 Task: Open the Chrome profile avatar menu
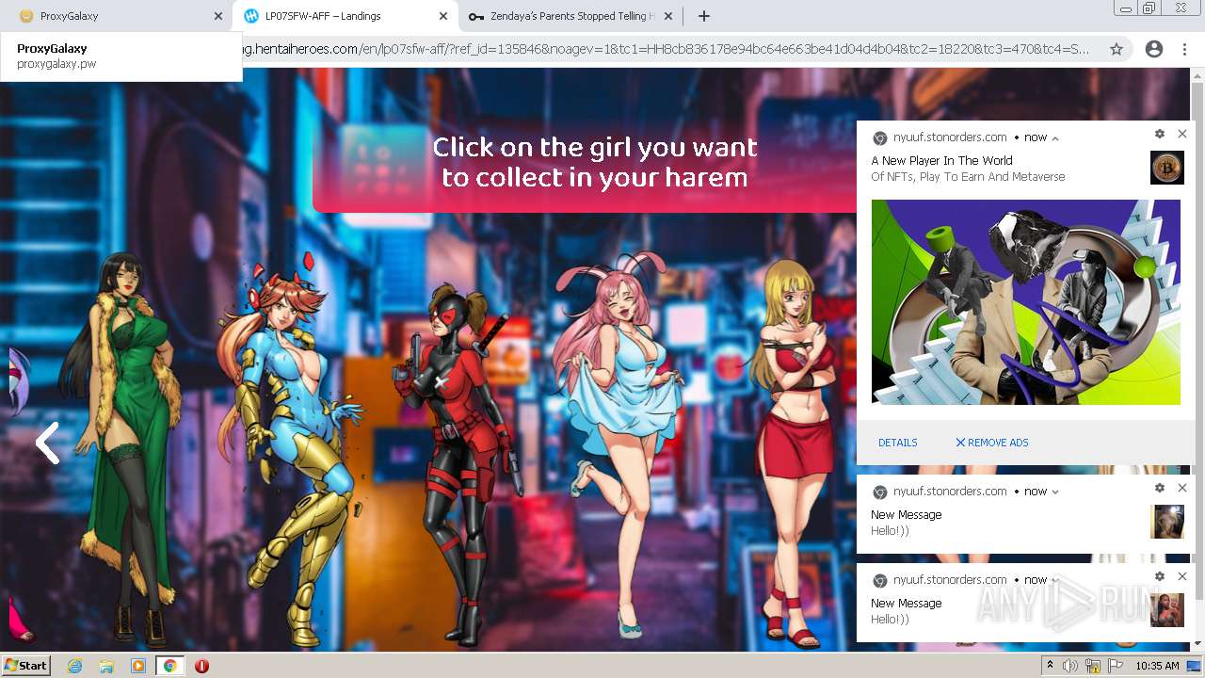tap(1153, 49)
